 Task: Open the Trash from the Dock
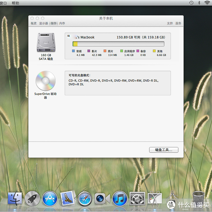(198, 198)
